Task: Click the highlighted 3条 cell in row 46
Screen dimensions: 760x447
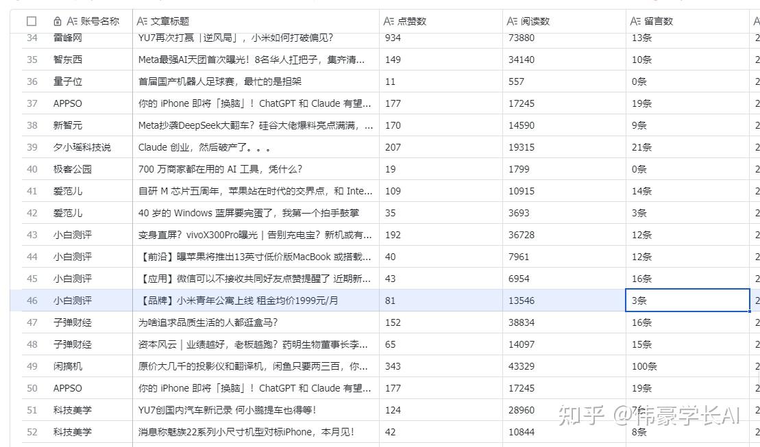Action: pos(688,301)
